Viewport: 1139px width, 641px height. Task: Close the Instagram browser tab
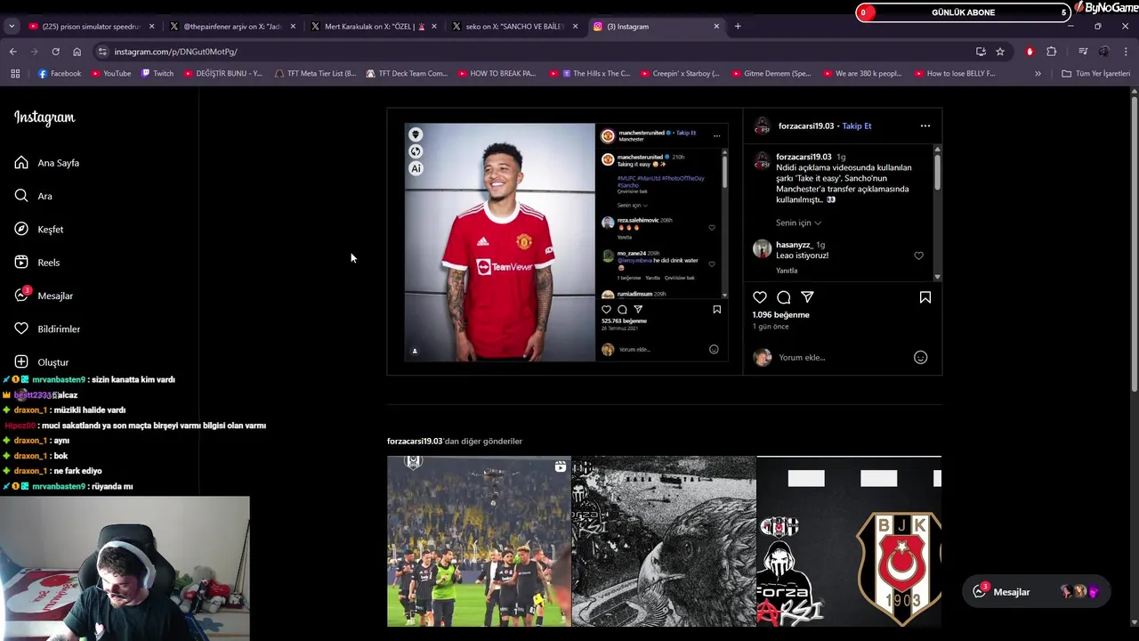[716, 27]
